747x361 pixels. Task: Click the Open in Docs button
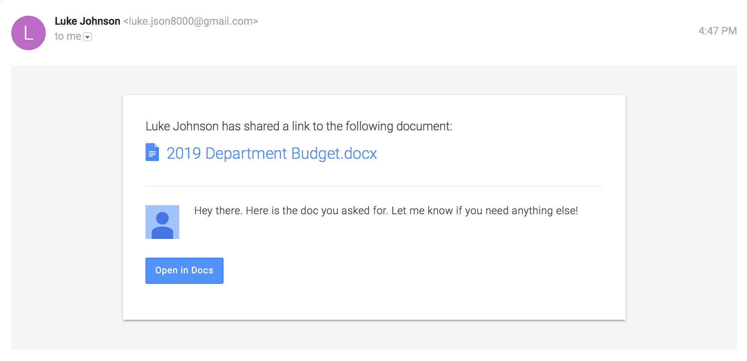click(x=184, y=270)
